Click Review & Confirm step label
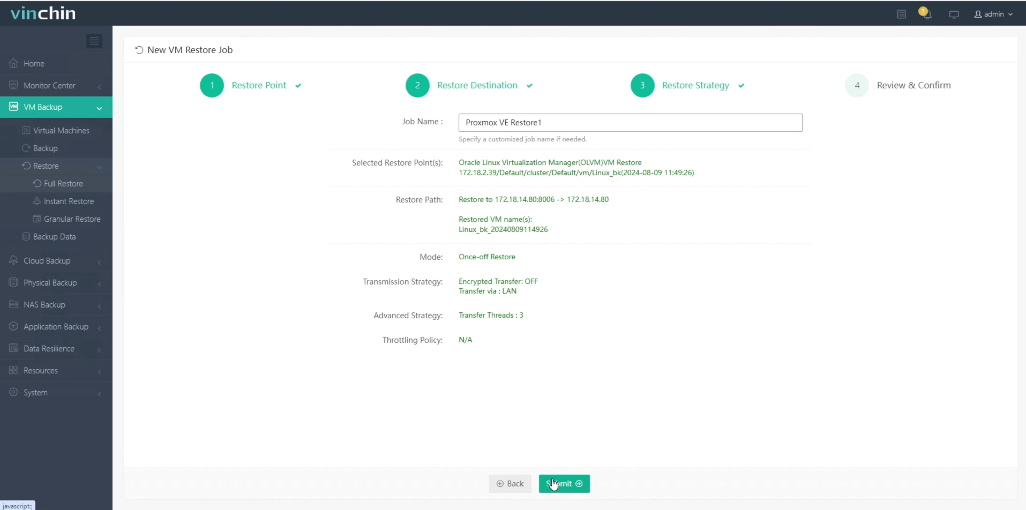The width and height of the screenshot is (1026, 510). [913, 85]
